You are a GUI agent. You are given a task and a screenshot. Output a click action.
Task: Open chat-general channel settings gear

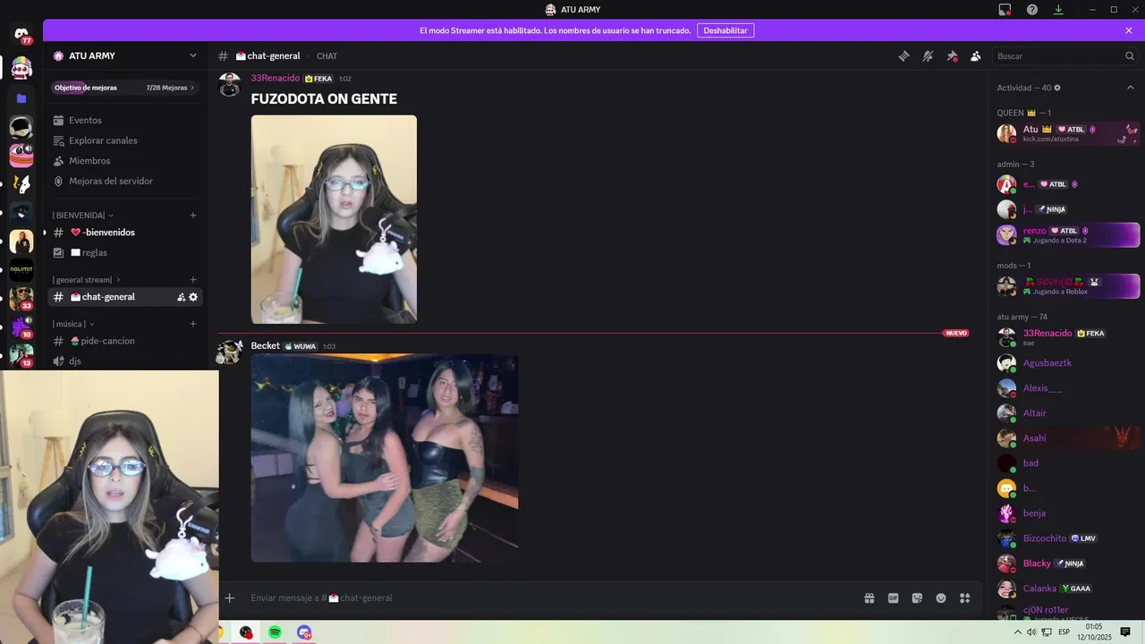tap(193, 297)
